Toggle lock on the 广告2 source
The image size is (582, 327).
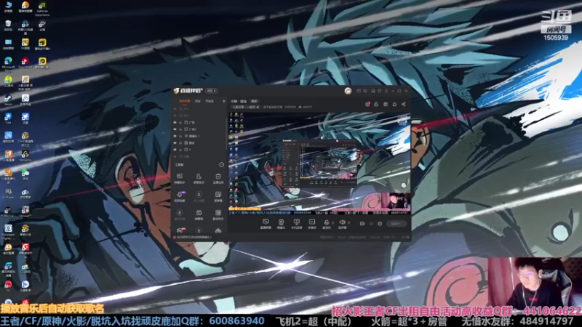tap(180, 129)
